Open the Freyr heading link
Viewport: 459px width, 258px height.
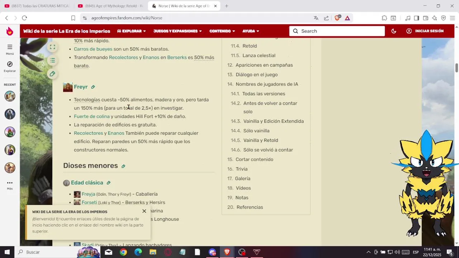(81, 87)
